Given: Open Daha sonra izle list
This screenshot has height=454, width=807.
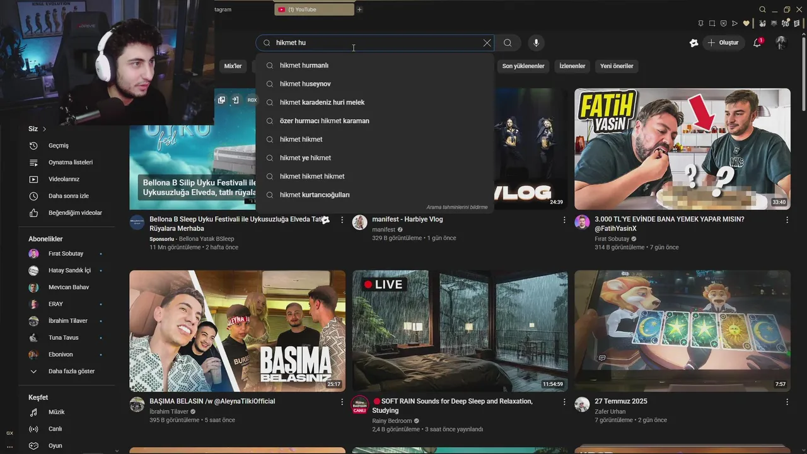Looking at the screenshot, I should 66,196.
